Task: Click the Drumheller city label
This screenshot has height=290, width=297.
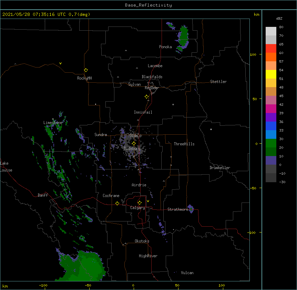Action: [x=220, y=168]
